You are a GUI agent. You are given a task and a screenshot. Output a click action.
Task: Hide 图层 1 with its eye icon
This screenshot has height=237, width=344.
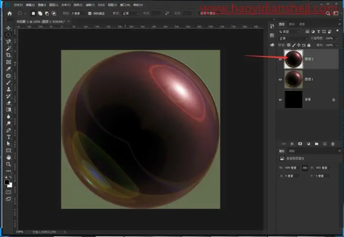pos(280,79)
